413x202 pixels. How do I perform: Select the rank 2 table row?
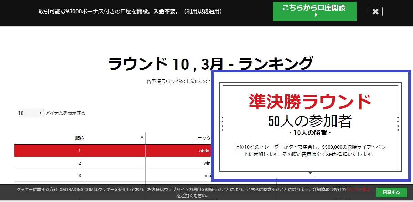click(x=80, y=163)
